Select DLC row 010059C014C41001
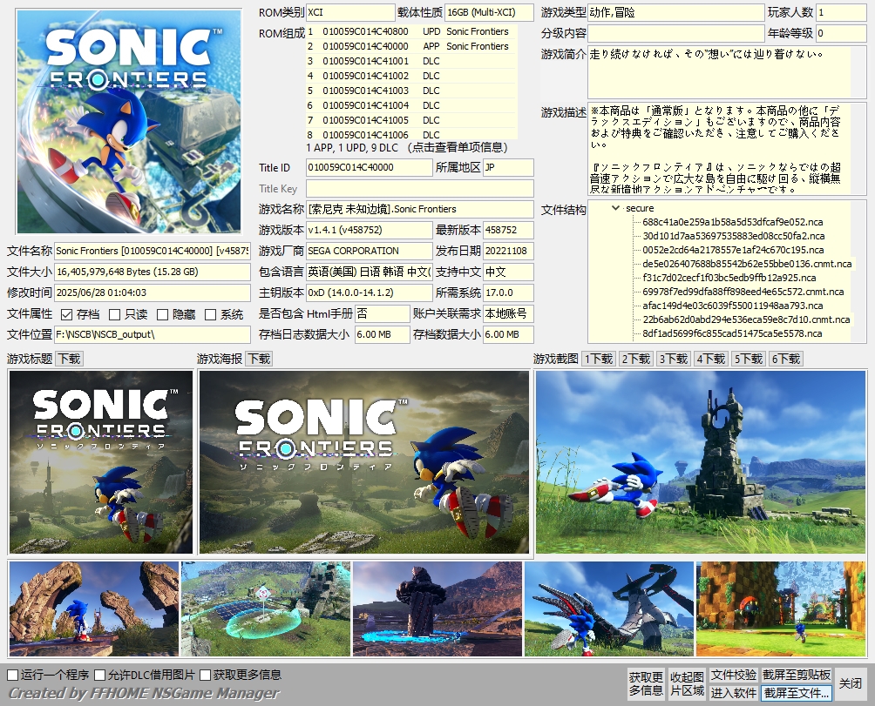875x706 pixels. 411,61
